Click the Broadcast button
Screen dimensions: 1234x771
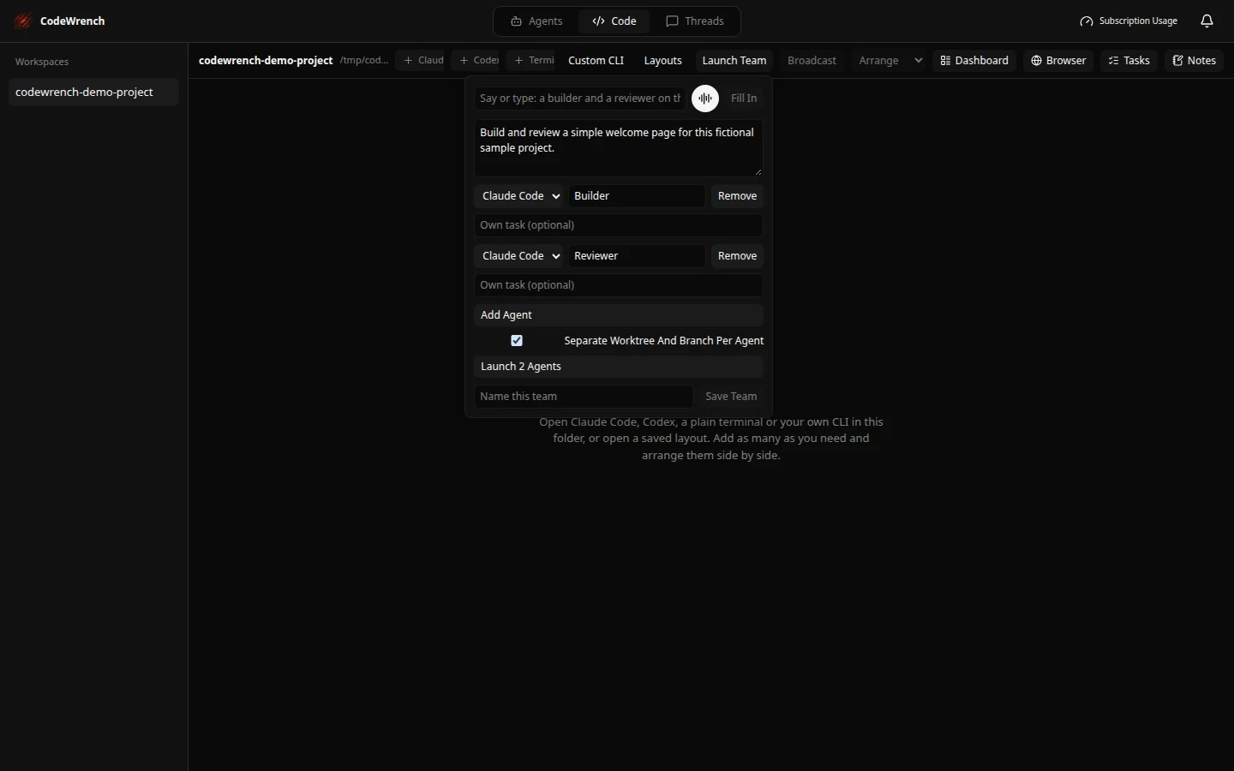812,61
